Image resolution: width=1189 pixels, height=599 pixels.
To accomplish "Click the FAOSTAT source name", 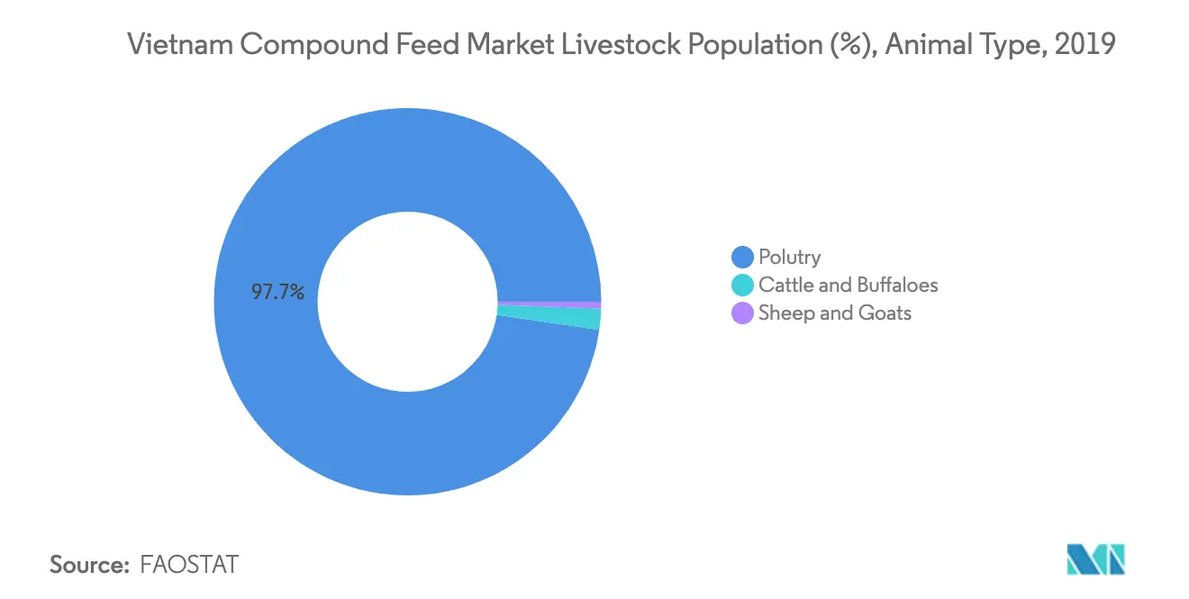I will [x=190, y=565].
